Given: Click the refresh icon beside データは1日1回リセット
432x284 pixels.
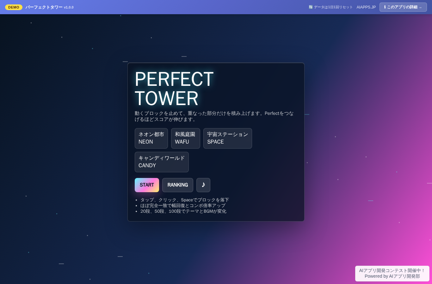Looking at the screenshot, I should 311,7.
